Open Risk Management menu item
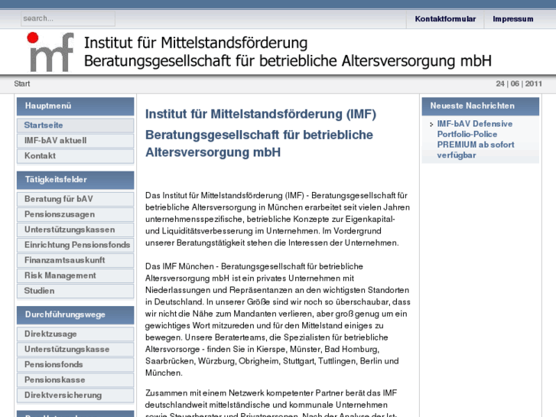556x417 pixels. pos(75,275)
